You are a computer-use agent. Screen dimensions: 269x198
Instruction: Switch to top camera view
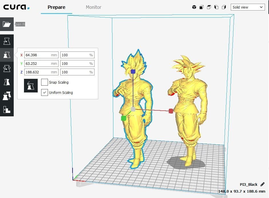coord(209,7)
